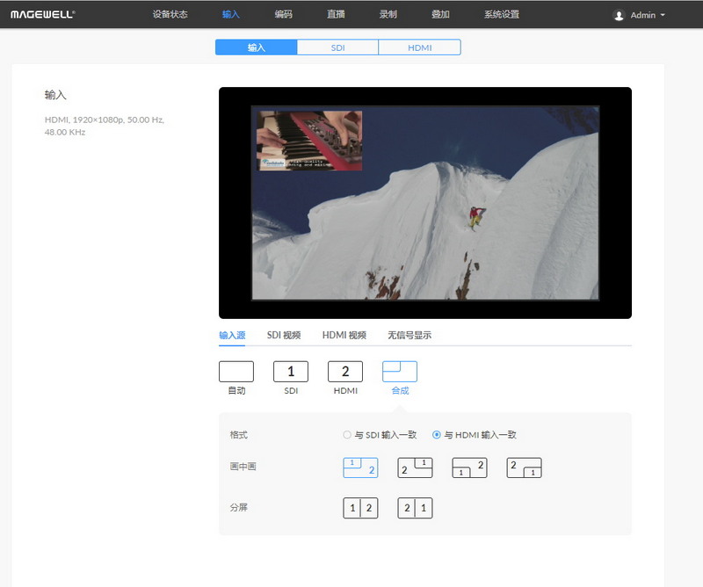Image resolution: width=703 pixels, height=587 pixels.
Task: Open the 编码 menu in top navigation
Action: click(283, 15)
